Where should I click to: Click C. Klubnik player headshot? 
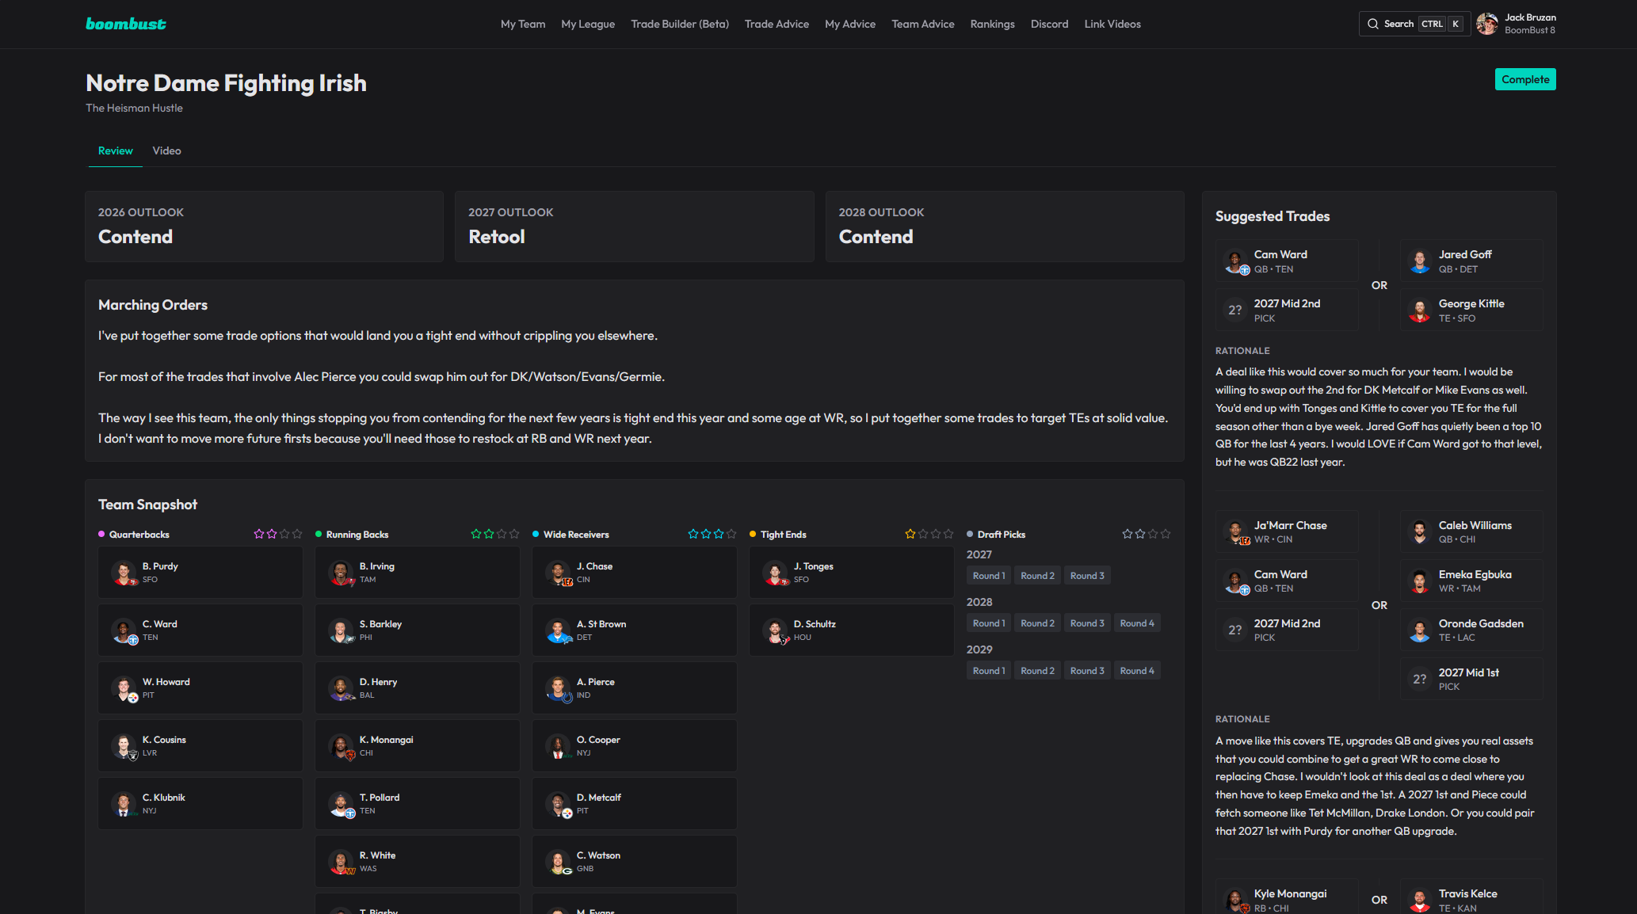(124, 804)
